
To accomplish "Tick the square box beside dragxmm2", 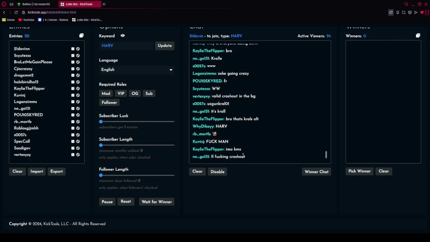I will coord(73,75).
